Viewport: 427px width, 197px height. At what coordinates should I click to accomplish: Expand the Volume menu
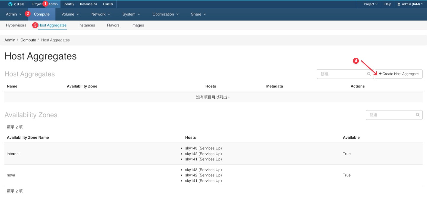[x=70, y=14]
